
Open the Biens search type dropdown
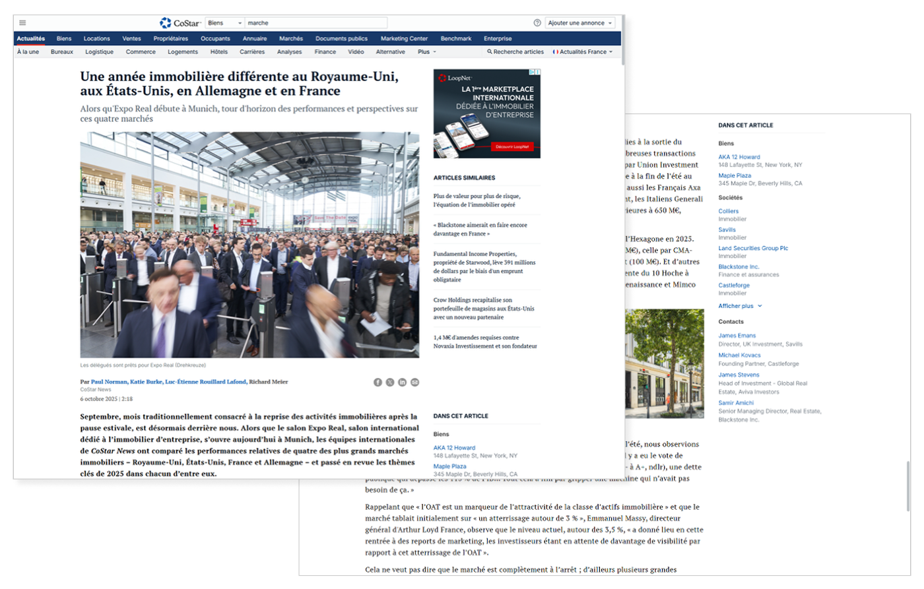(224, 23)
